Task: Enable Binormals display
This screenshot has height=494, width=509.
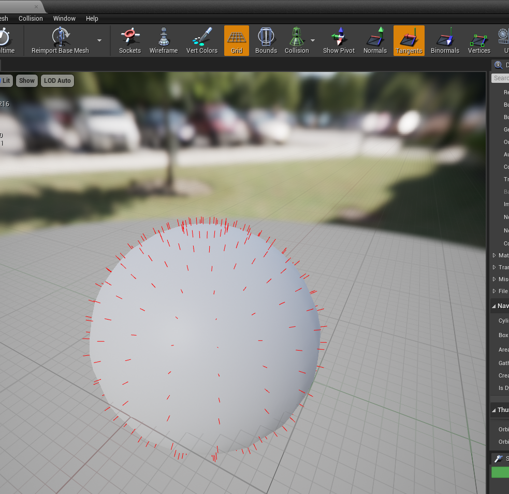Action: 445,40
